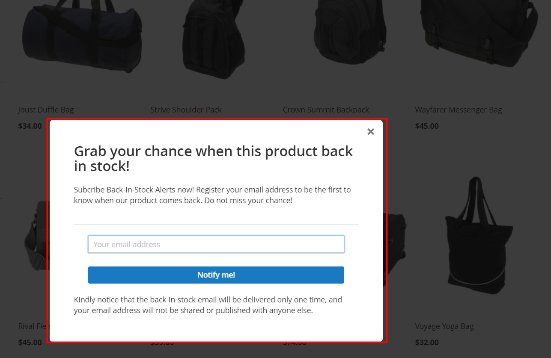Click the Joust Duffle Bag name link

point(46,110)
